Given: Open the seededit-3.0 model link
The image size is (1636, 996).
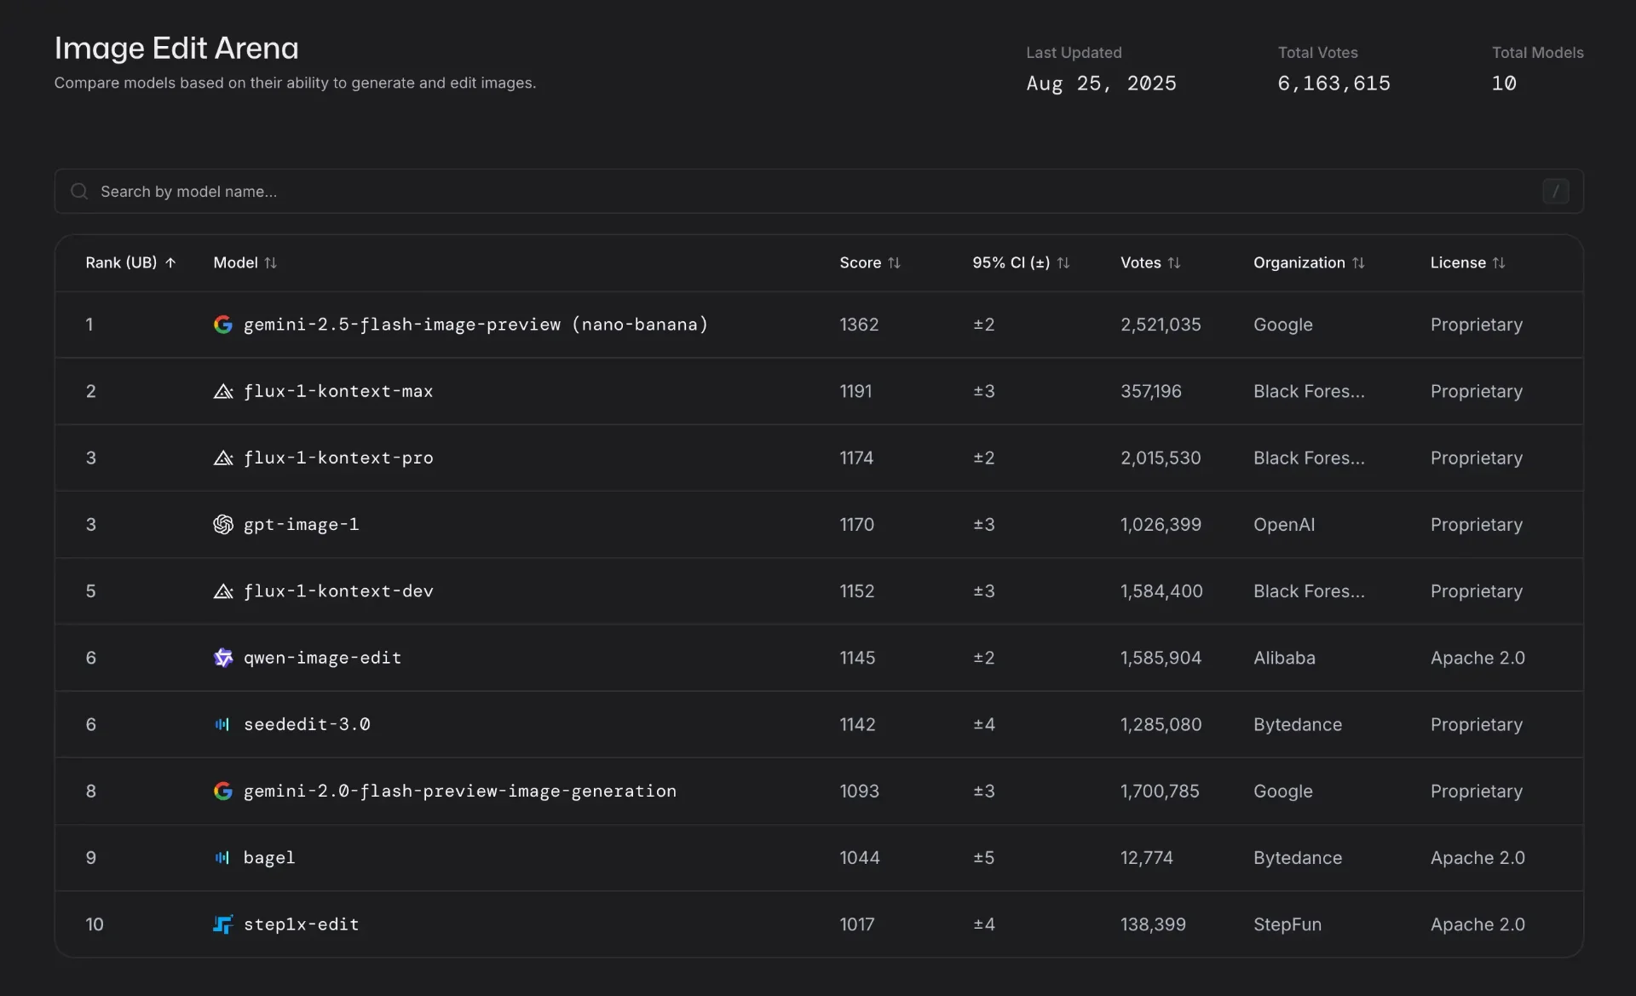Looking at the screenshot, I should click(x=307, y=724).
